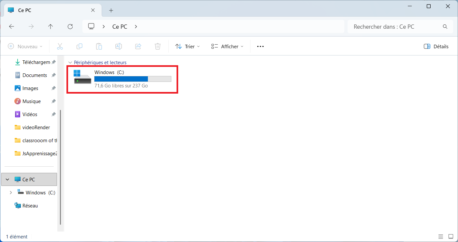This screenshot has height=242, width=458.
Task: Expand Windows (C:) in navigation tree
Action: click(x=11, y=193)
